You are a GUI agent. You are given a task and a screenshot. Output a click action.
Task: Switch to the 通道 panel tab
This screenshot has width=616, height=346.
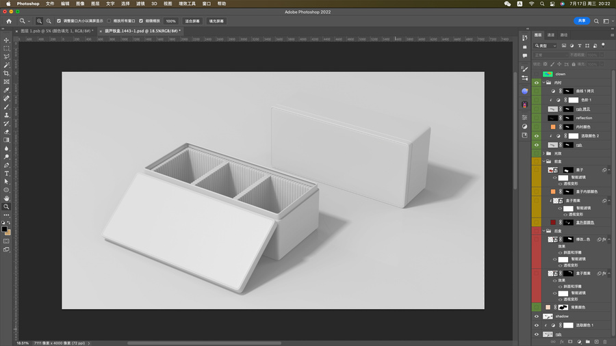(x=551, y=35)
